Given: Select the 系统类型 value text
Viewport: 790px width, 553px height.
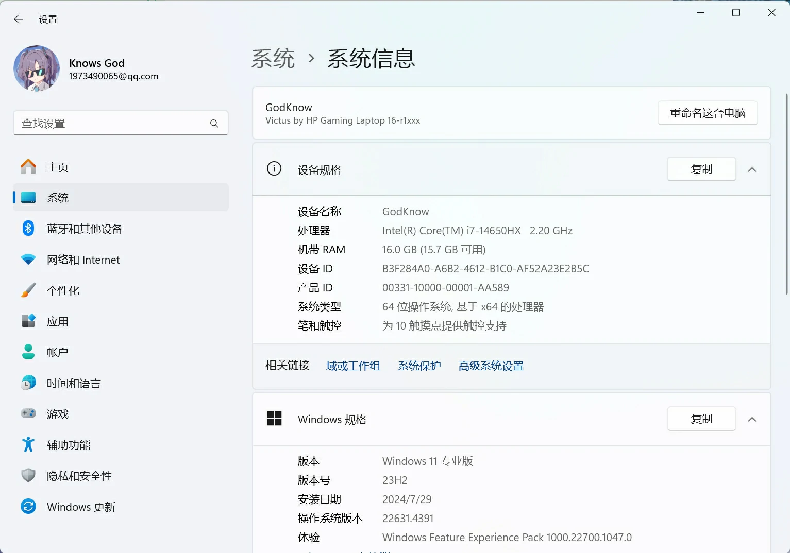Looking at the screenshot, I should tap(463, 307).
